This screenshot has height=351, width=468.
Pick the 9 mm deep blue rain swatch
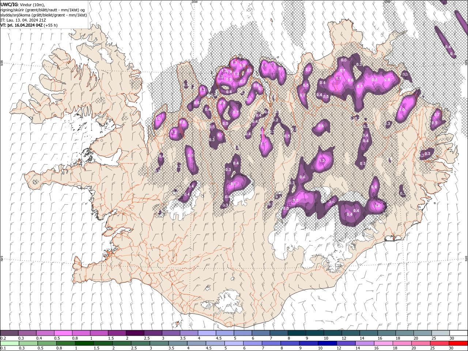[308, 343]
